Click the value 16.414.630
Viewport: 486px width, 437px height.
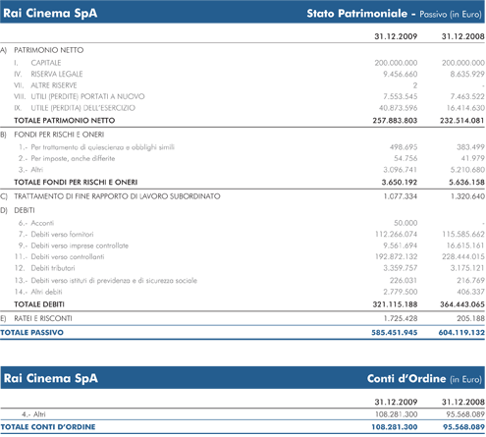coord(465,108)
